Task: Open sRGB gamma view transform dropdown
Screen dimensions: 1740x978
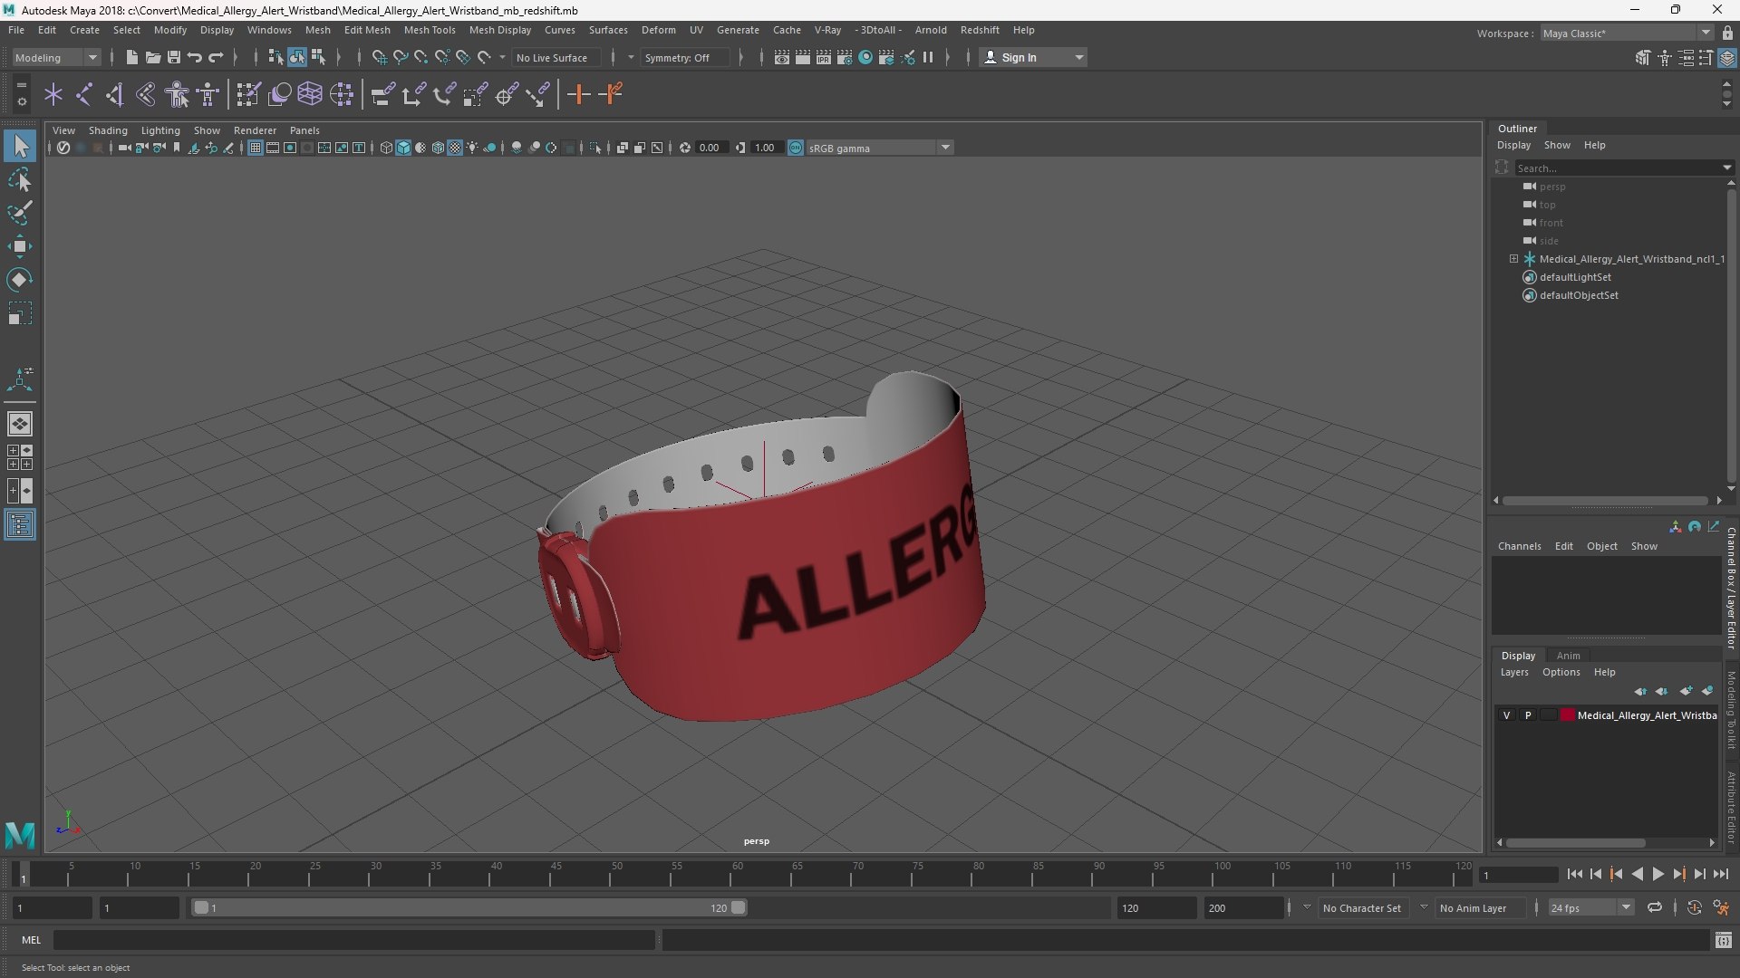Action: point(879,148)
